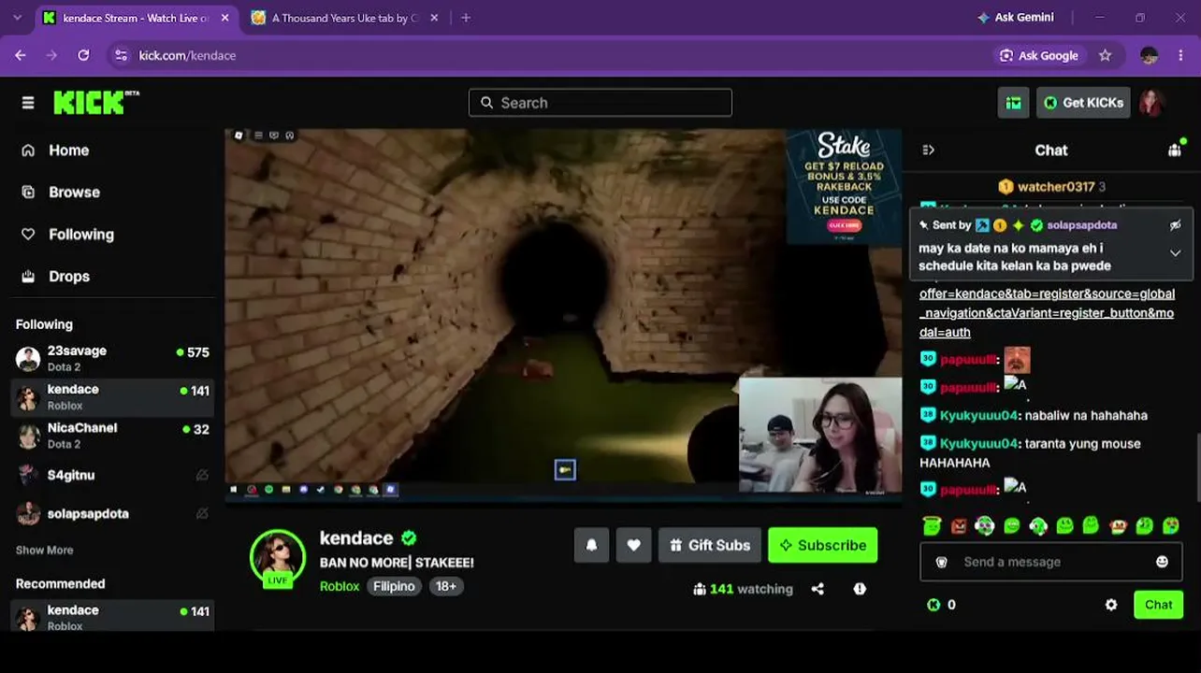Click the Gift Subs button
Image resolution: width=1201 pixels, height=673 pixels.
click(x=709, y=545)
